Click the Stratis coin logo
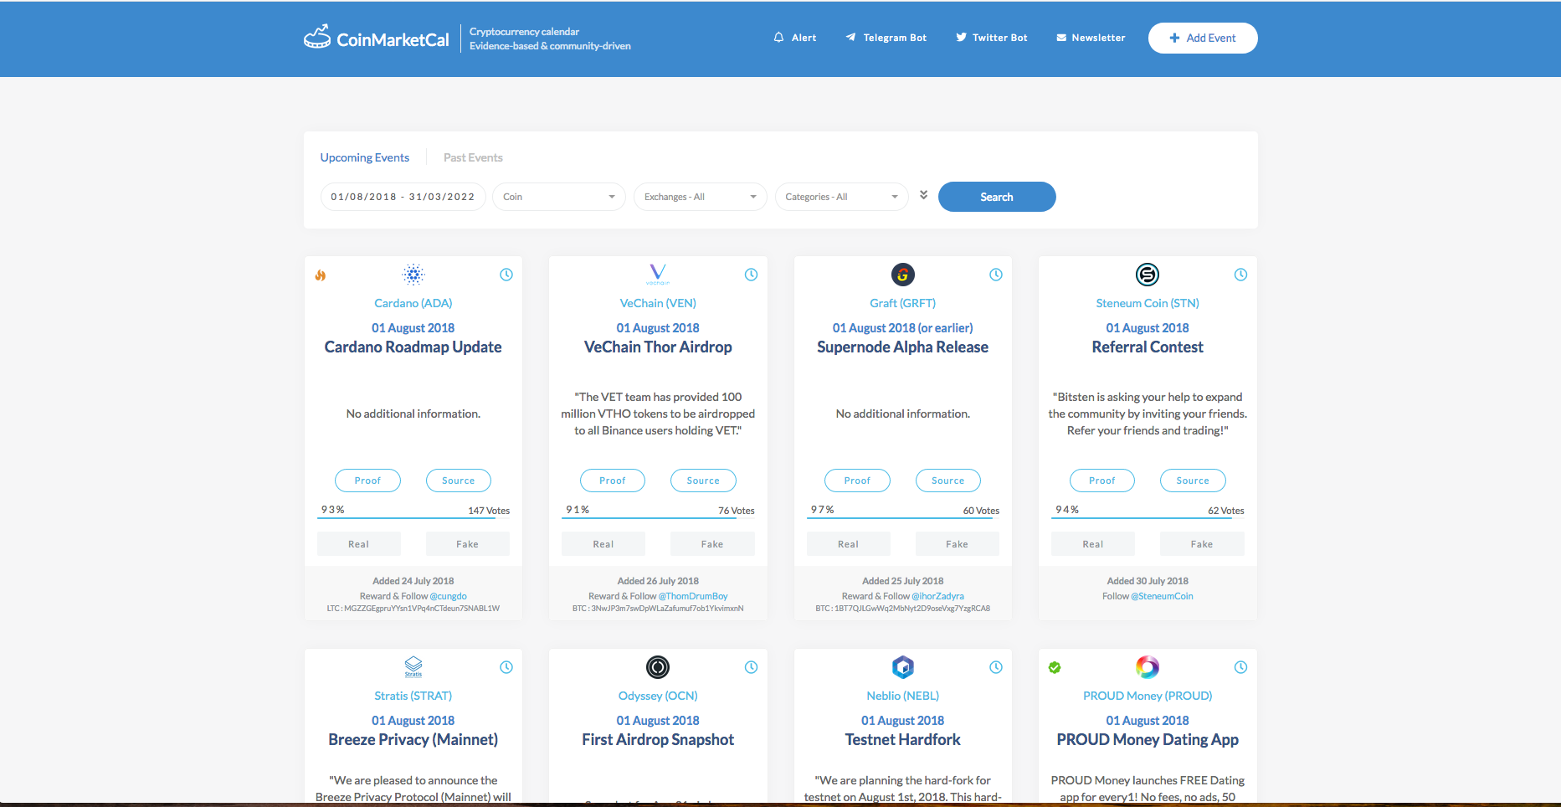 pyautogui.click(x=413, y=667)
